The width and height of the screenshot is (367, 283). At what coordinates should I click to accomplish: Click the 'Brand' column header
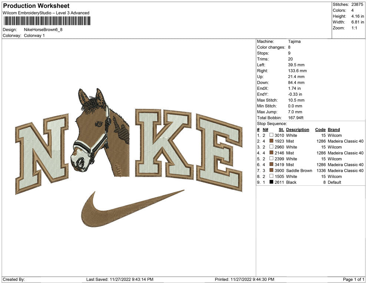click(x=334, y=129)
